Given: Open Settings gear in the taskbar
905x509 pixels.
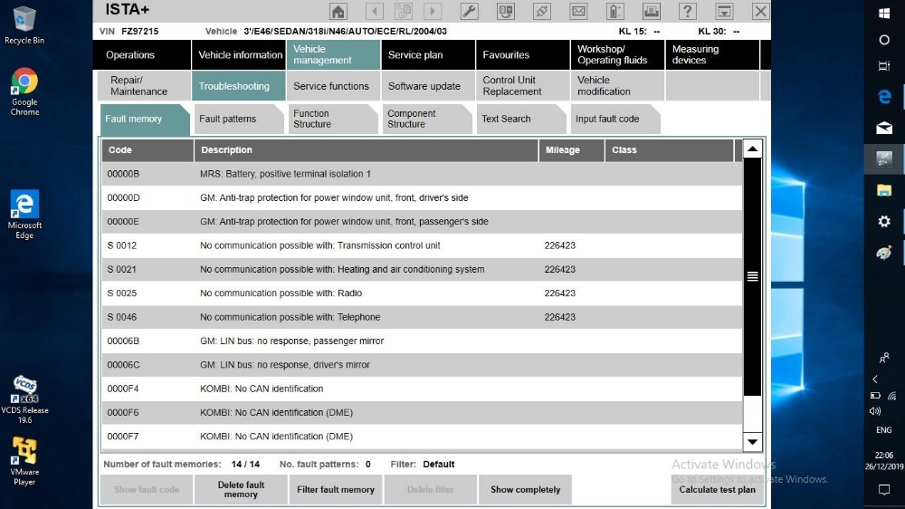Looking at the screenshot, I should tap(884, 221).
